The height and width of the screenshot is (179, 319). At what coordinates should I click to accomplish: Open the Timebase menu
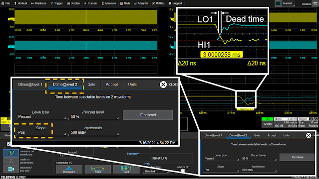pyautogui.click(x=38, y=3)
